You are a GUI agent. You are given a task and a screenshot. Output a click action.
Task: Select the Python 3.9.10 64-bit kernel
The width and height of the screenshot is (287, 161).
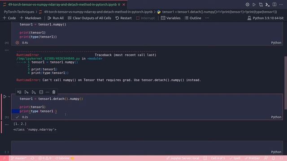[265, 18]
